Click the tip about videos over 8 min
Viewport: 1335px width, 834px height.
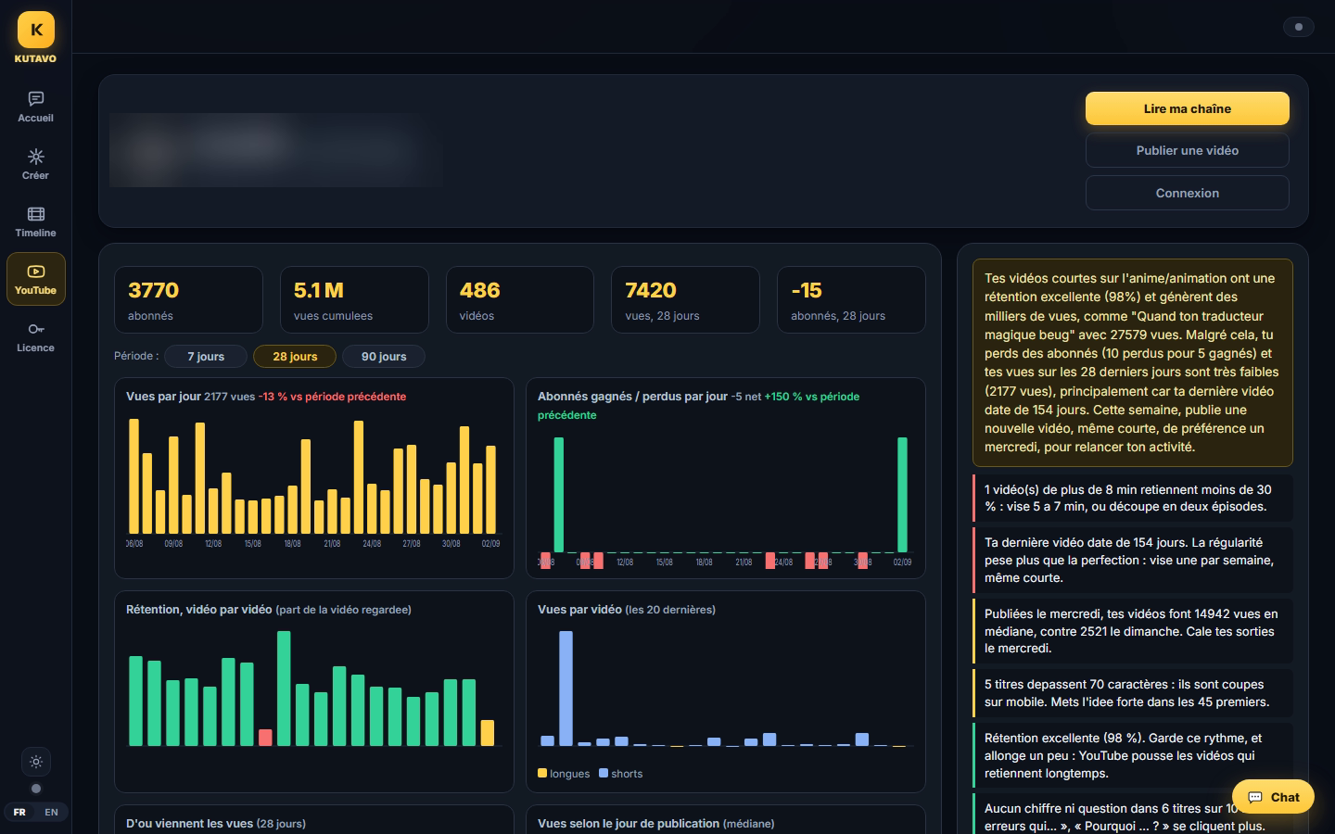pyautogui.click(x=1133, y=498)
